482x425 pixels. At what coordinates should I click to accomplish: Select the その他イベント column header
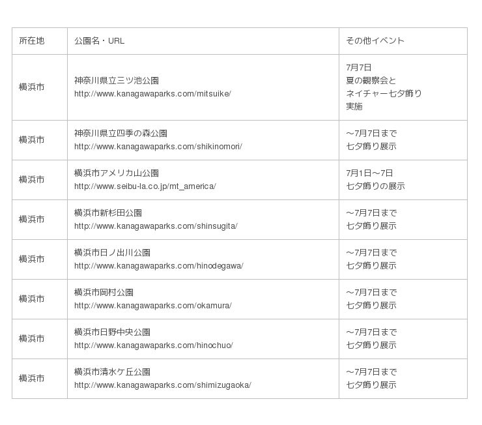[375, 41]
